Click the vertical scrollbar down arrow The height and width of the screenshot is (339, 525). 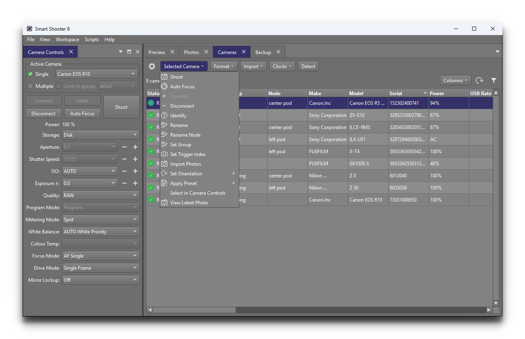tap(496, 303)
